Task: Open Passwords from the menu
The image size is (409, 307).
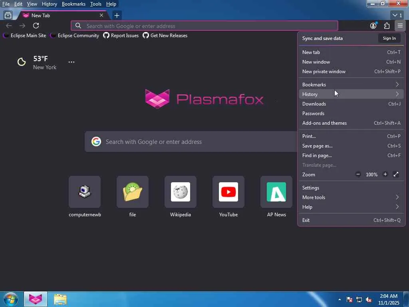Action: (x=351, y=114)
